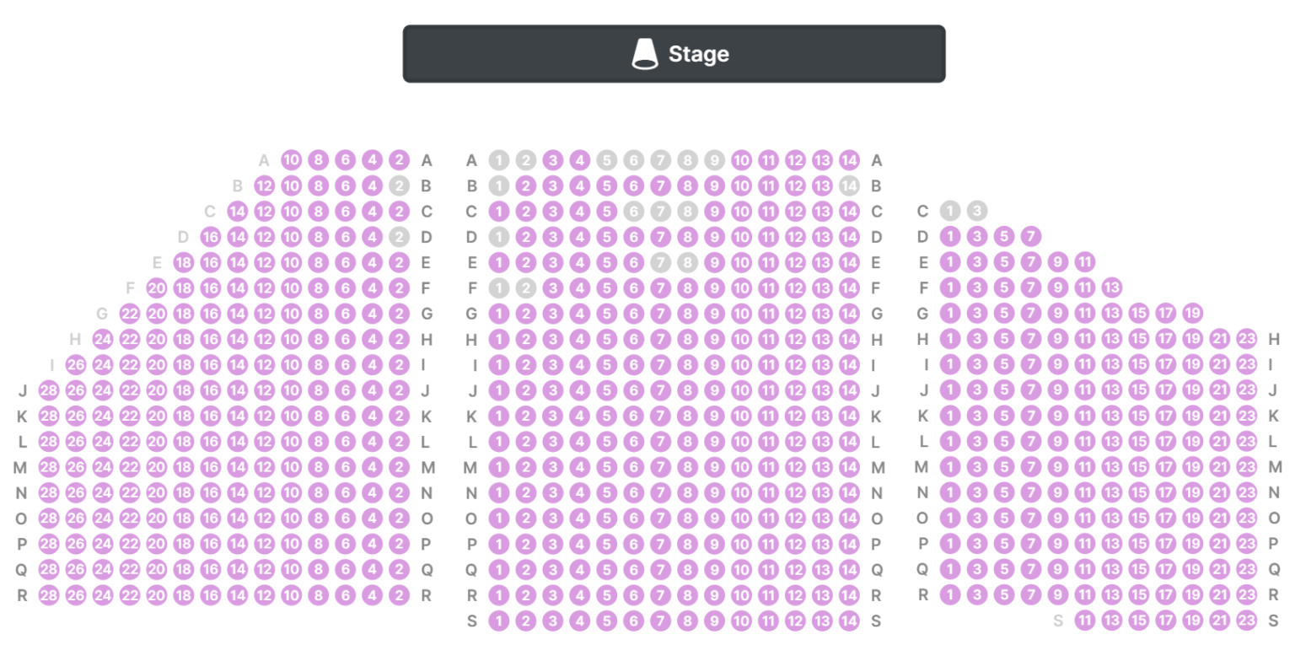Select seat 10 in row A, left section
The image size is (1295, 645).
293,160
